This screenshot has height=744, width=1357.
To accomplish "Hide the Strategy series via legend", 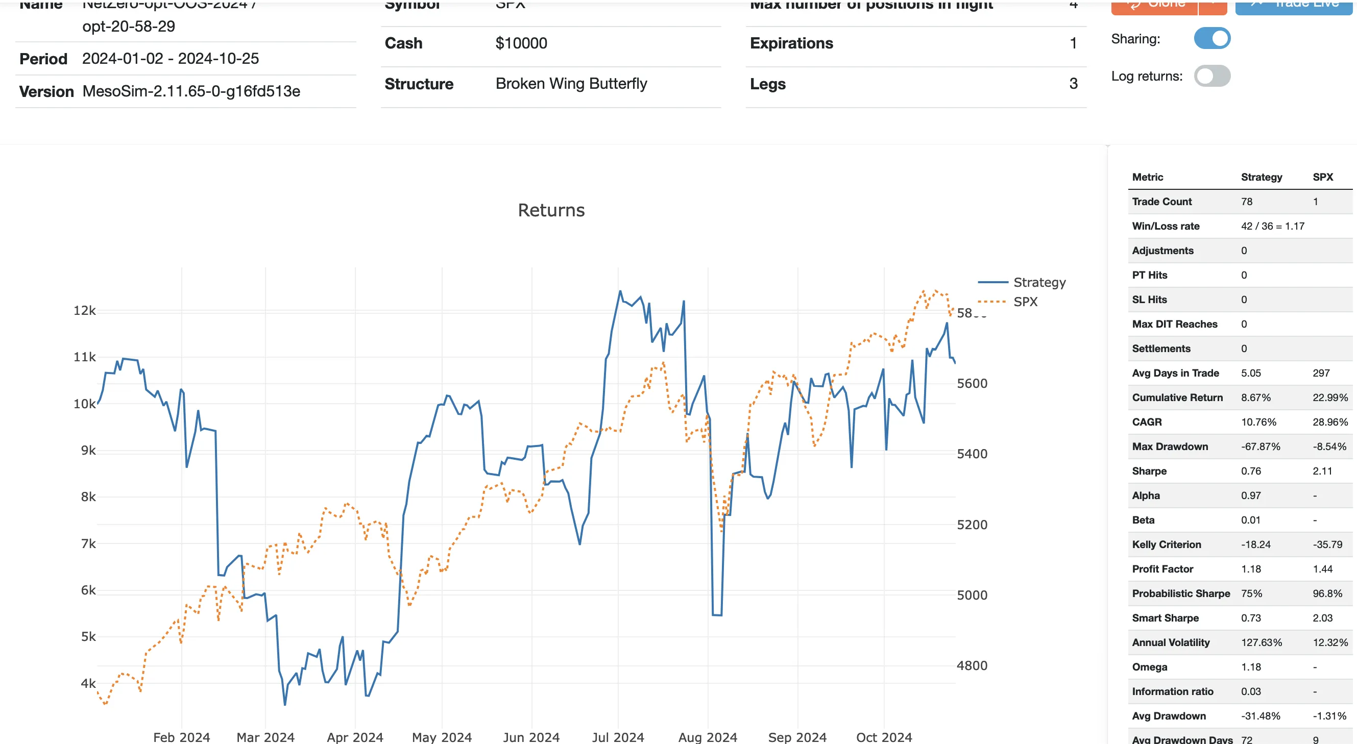I will [x=1039, y=282].
